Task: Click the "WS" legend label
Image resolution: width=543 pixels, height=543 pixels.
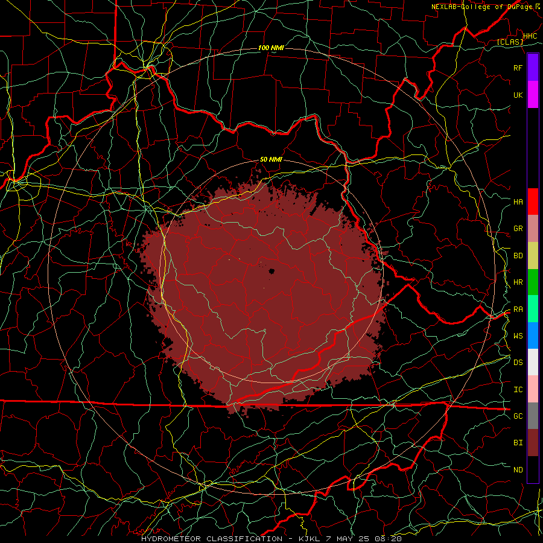Action: [518, 335]
